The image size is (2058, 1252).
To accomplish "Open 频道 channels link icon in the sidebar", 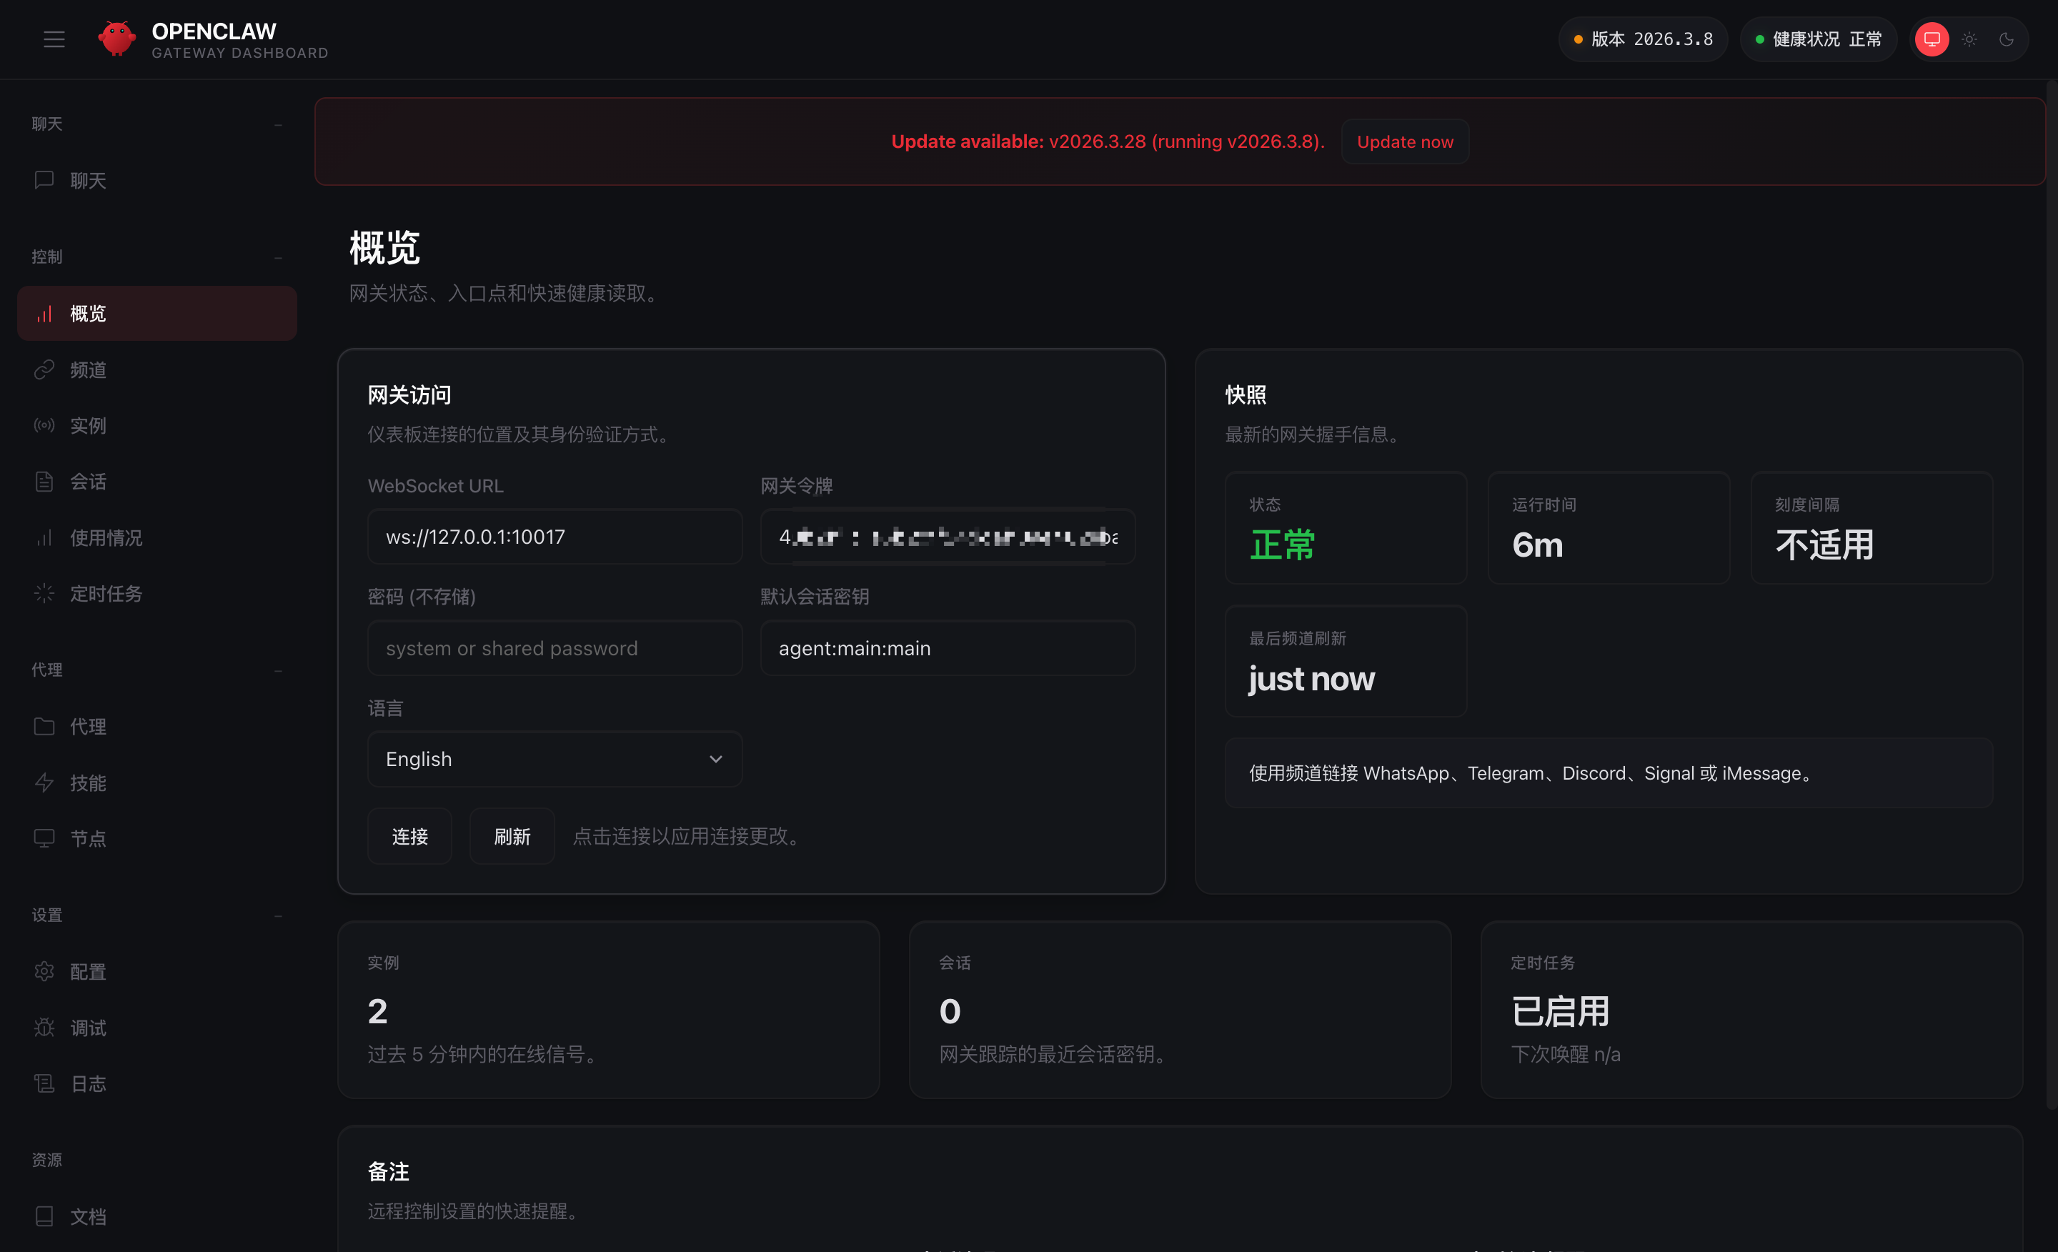I will click(44, 369).
